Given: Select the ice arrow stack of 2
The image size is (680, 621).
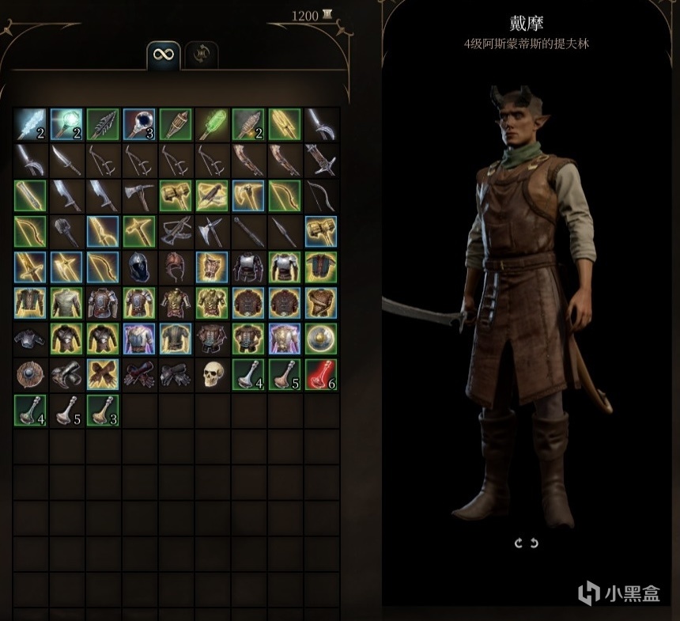Looking at the screenshot, I should click(x=30, y=124).
